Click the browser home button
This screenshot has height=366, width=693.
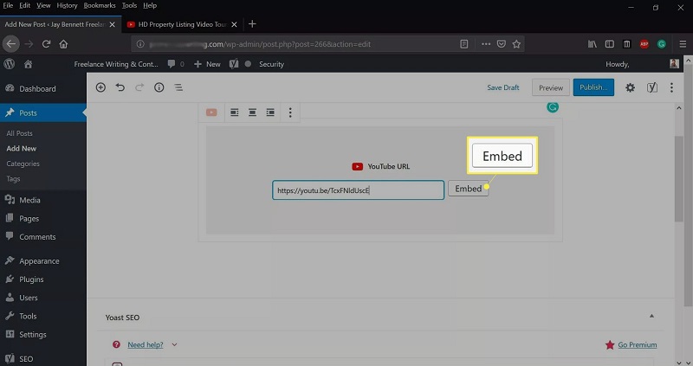63,44
